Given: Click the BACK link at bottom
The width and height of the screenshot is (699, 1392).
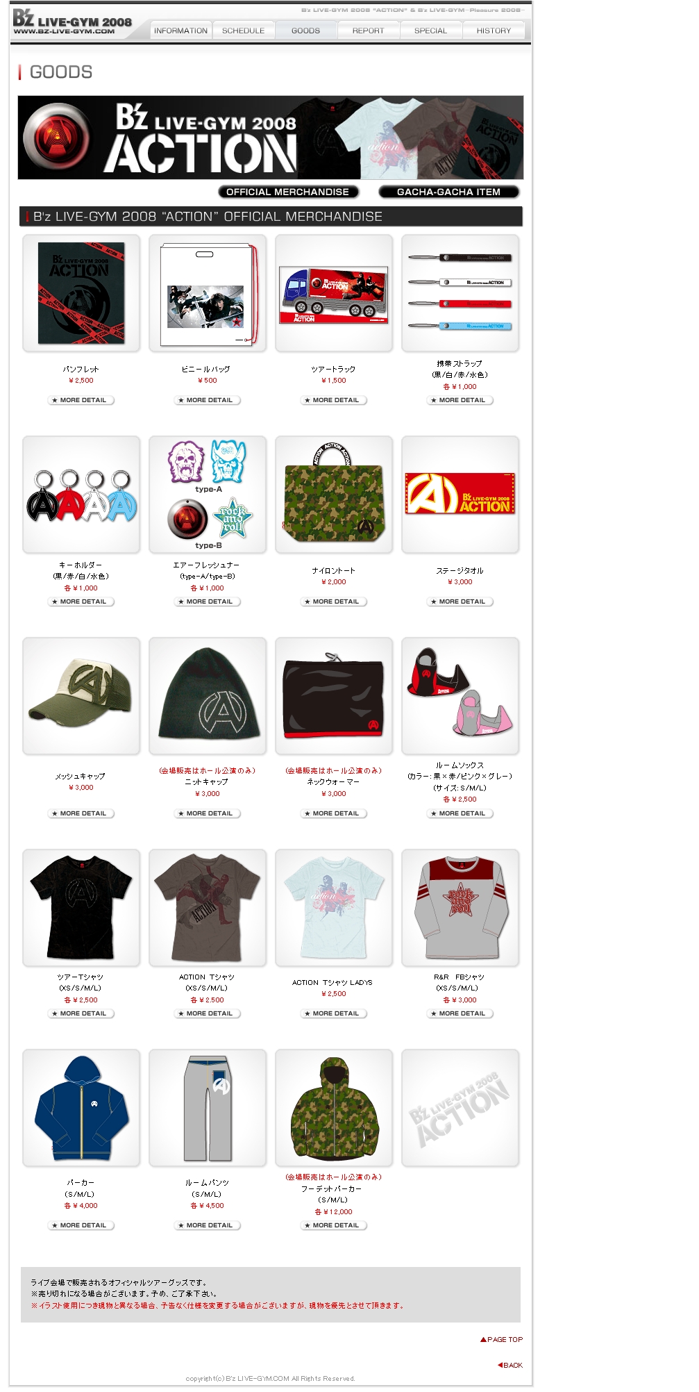Looking at the screenshot, I should (x=510, y=1365).
